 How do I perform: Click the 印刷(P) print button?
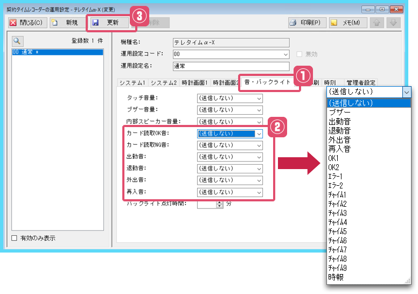[x=305, y=23]
